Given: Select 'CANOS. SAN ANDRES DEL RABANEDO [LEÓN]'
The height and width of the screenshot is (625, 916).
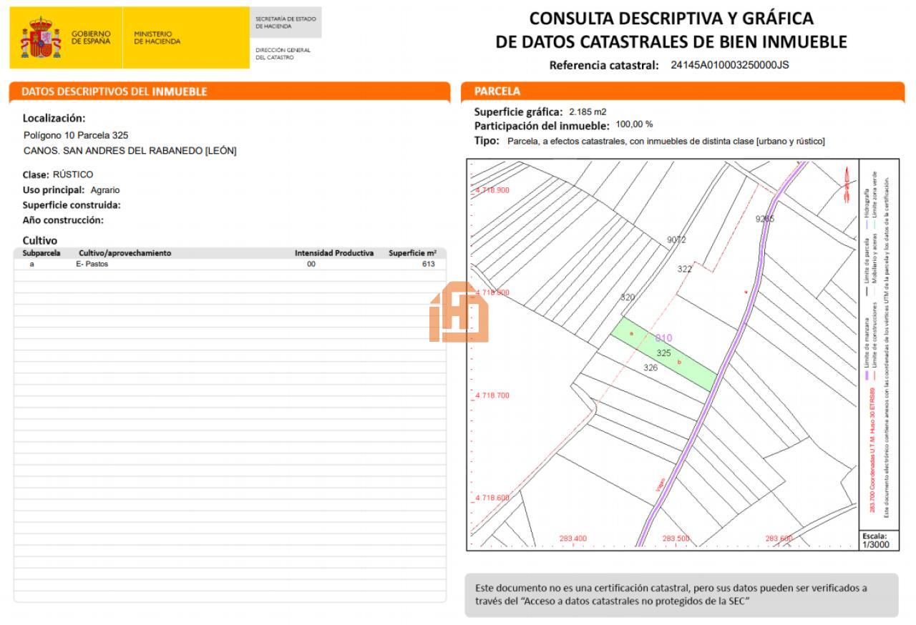Looking at the screenshot, I should click(x=130, y=151).
